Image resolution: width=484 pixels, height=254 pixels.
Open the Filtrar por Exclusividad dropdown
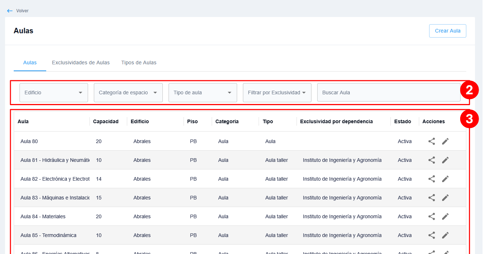277,92
